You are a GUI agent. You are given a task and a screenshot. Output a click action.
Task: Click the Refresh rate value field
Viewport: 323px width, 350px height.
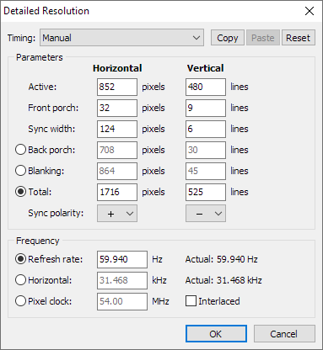pyautogui.click(x=122, y=259)
